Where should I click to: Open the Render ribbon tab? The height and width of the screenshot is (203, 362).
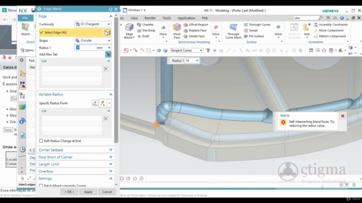(150, 18)
